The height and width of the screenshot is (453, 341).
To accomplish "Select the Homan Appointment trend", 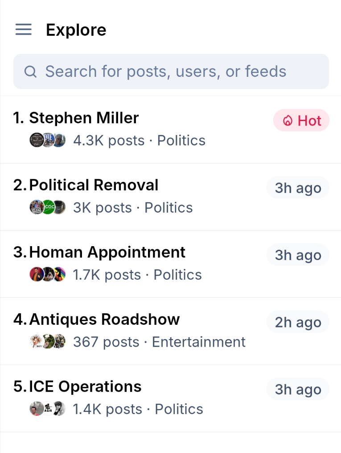I will tap(107, 252).
